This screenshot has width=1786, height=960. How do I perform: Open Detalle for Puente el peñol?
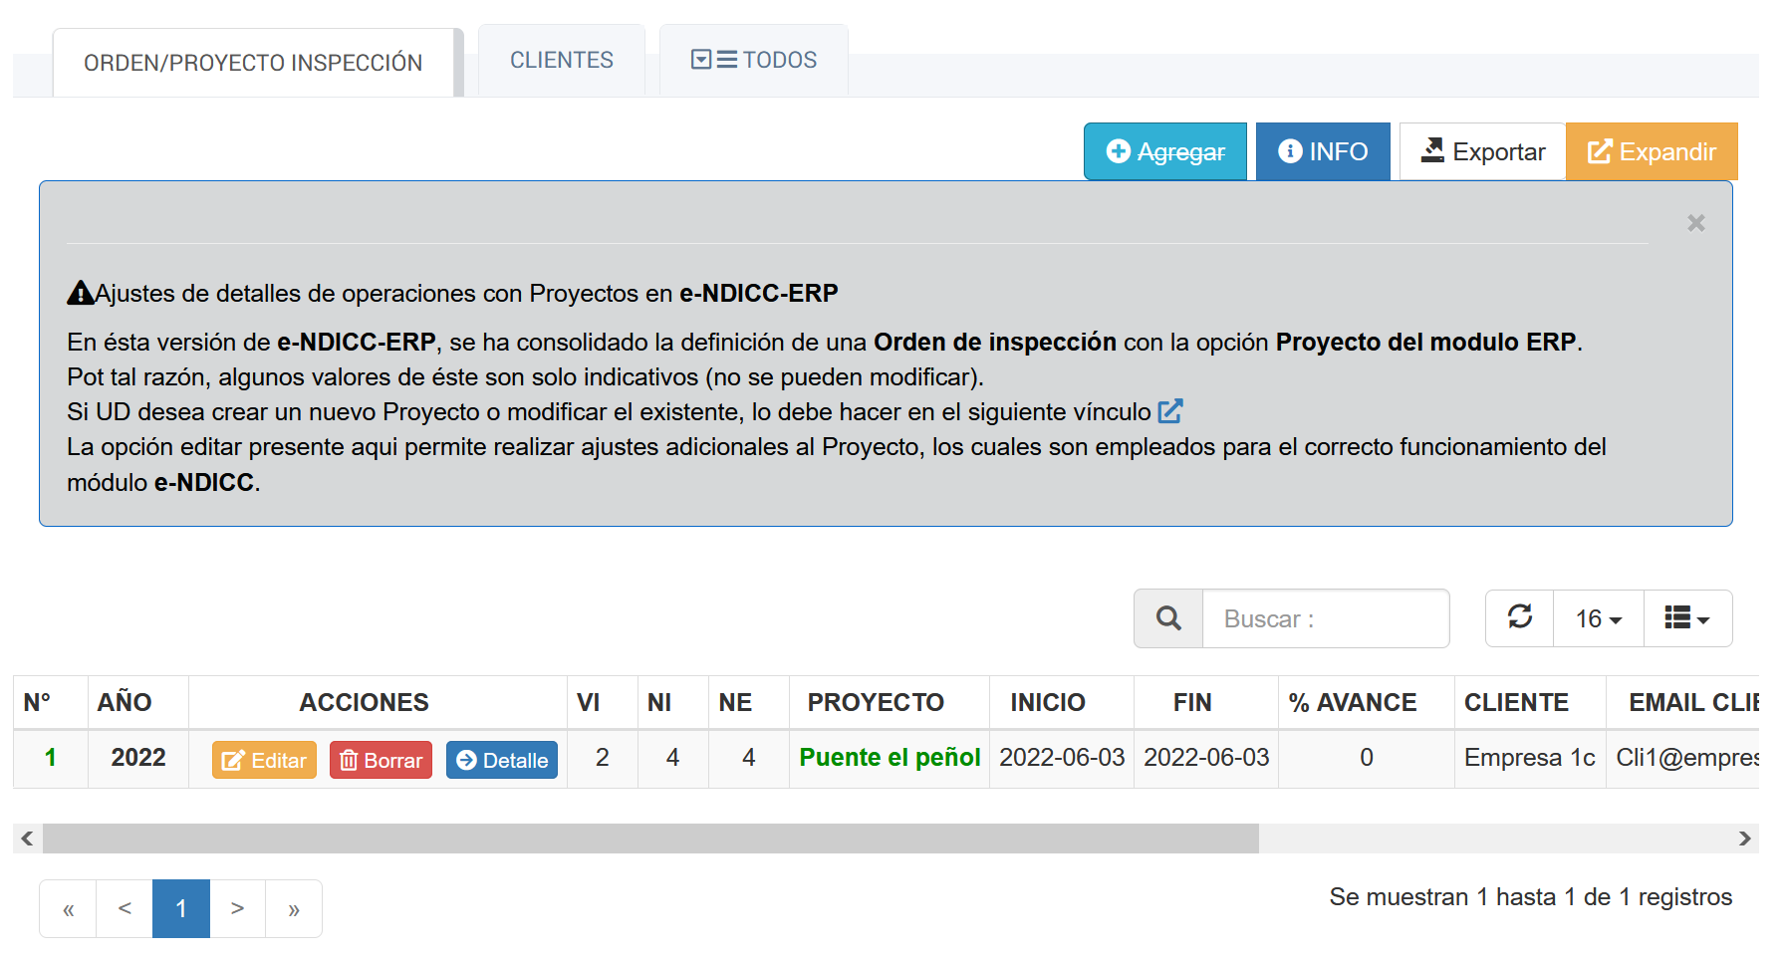click(x=502, y=760)
